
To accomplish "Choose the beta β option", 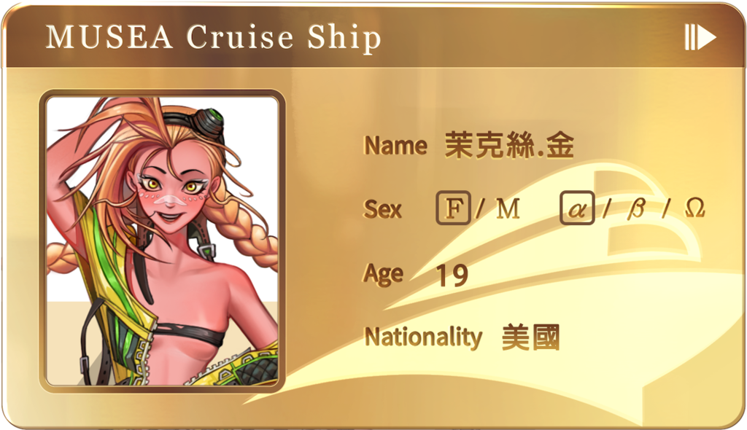I will (635, 209).
